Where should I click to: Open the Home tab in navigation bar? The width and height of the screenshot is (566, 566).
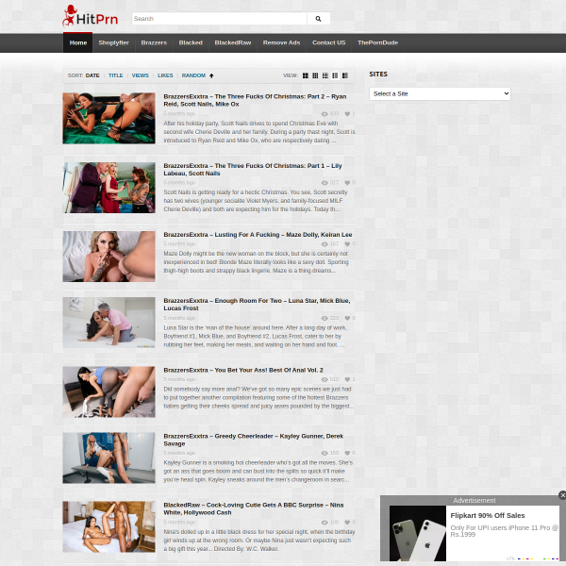pos(78,42)
